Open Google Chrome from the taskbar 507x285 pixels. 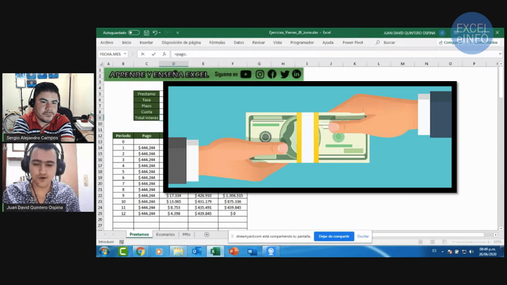pyautogui.click(x=140, y=251)
